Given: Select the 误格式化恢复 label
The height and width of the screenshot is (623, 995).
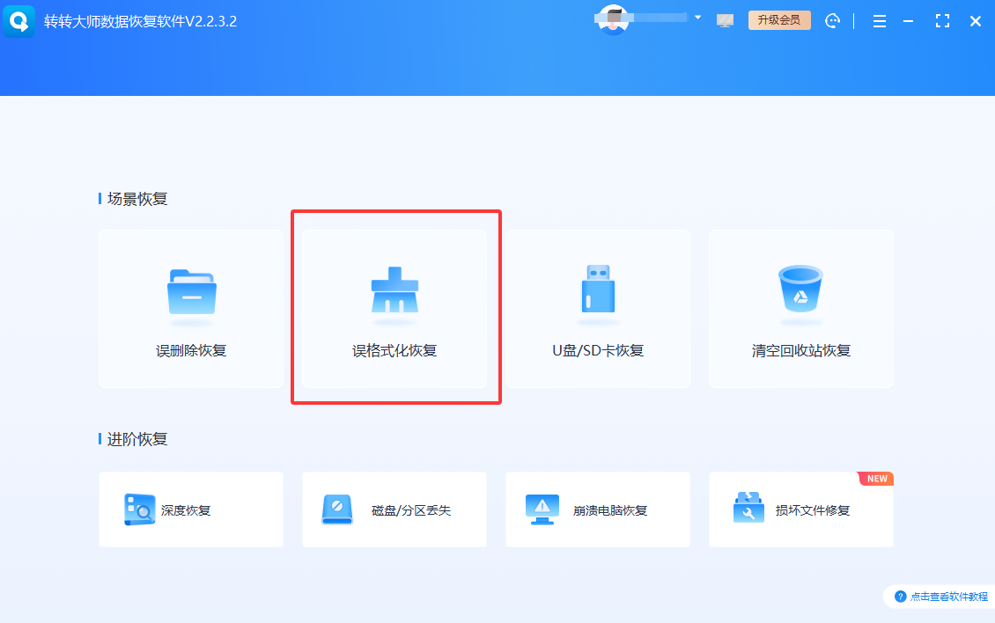Looking at the screenshot, I should 394,350.
